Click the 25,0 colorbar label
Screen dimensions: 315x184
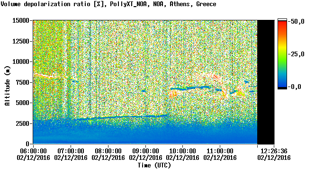(x=297, y=54)
